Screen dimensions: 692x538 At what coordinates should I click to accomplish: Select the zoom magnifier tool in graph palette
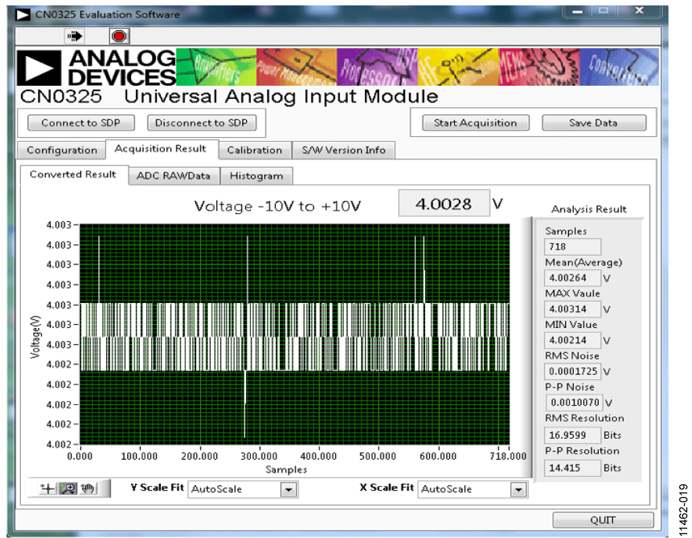point(68,488)
